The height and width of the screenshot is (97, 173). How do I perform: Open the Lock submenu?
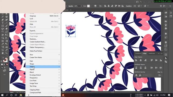43,19
